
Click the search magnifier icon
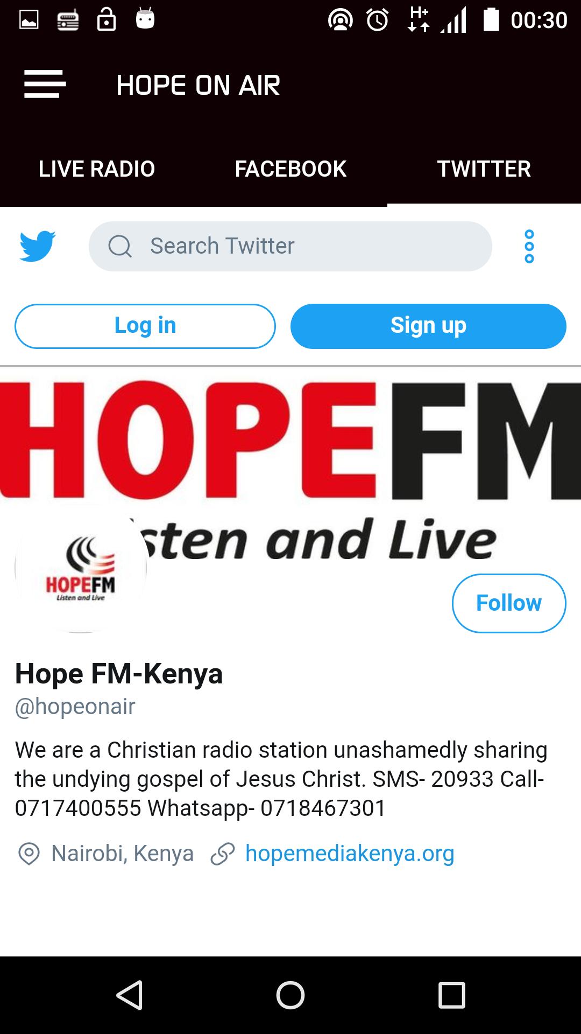[x=119, y=247]
